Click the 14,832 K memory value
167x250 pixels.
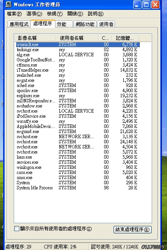coord(128,70)
